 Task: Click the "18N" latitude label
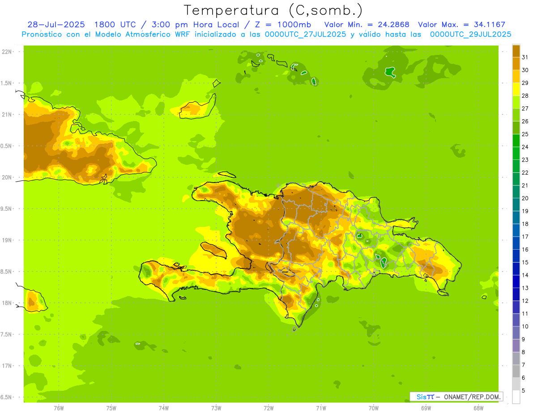7,303
